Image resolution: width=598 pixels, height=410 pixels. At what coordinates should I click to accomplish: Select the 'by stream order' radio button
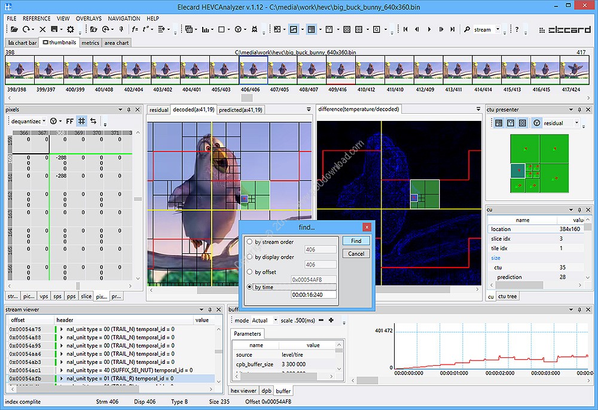pos(249,242)
